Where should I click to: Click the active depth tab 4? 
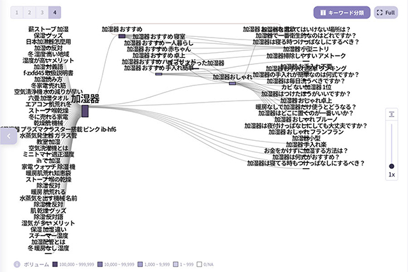(x=55, y=12)
